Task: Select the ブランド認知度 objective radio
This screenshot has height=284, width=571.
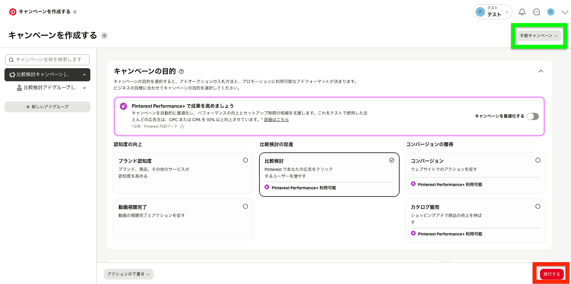Action: pos(245,160)
